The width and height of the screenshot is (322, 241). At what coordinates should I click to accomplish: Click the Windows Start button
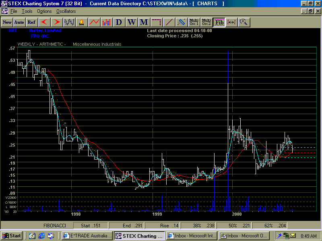click(12, 236)
